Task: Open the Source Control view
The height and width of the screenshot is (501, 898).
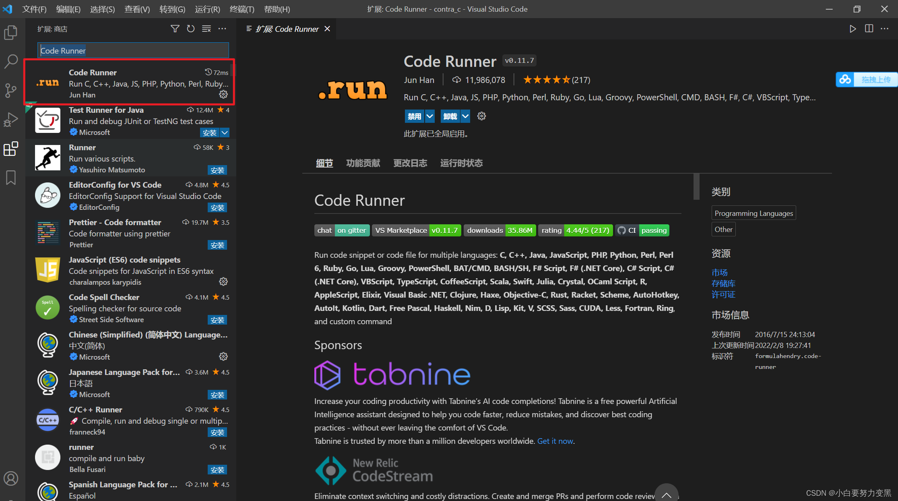Action: pyautogui.click(x=11, y=90)
